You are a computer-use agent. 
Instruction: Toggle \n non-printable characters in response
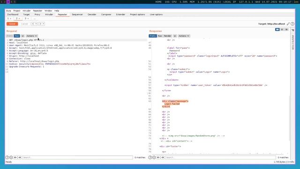click(x=175, y=36)
